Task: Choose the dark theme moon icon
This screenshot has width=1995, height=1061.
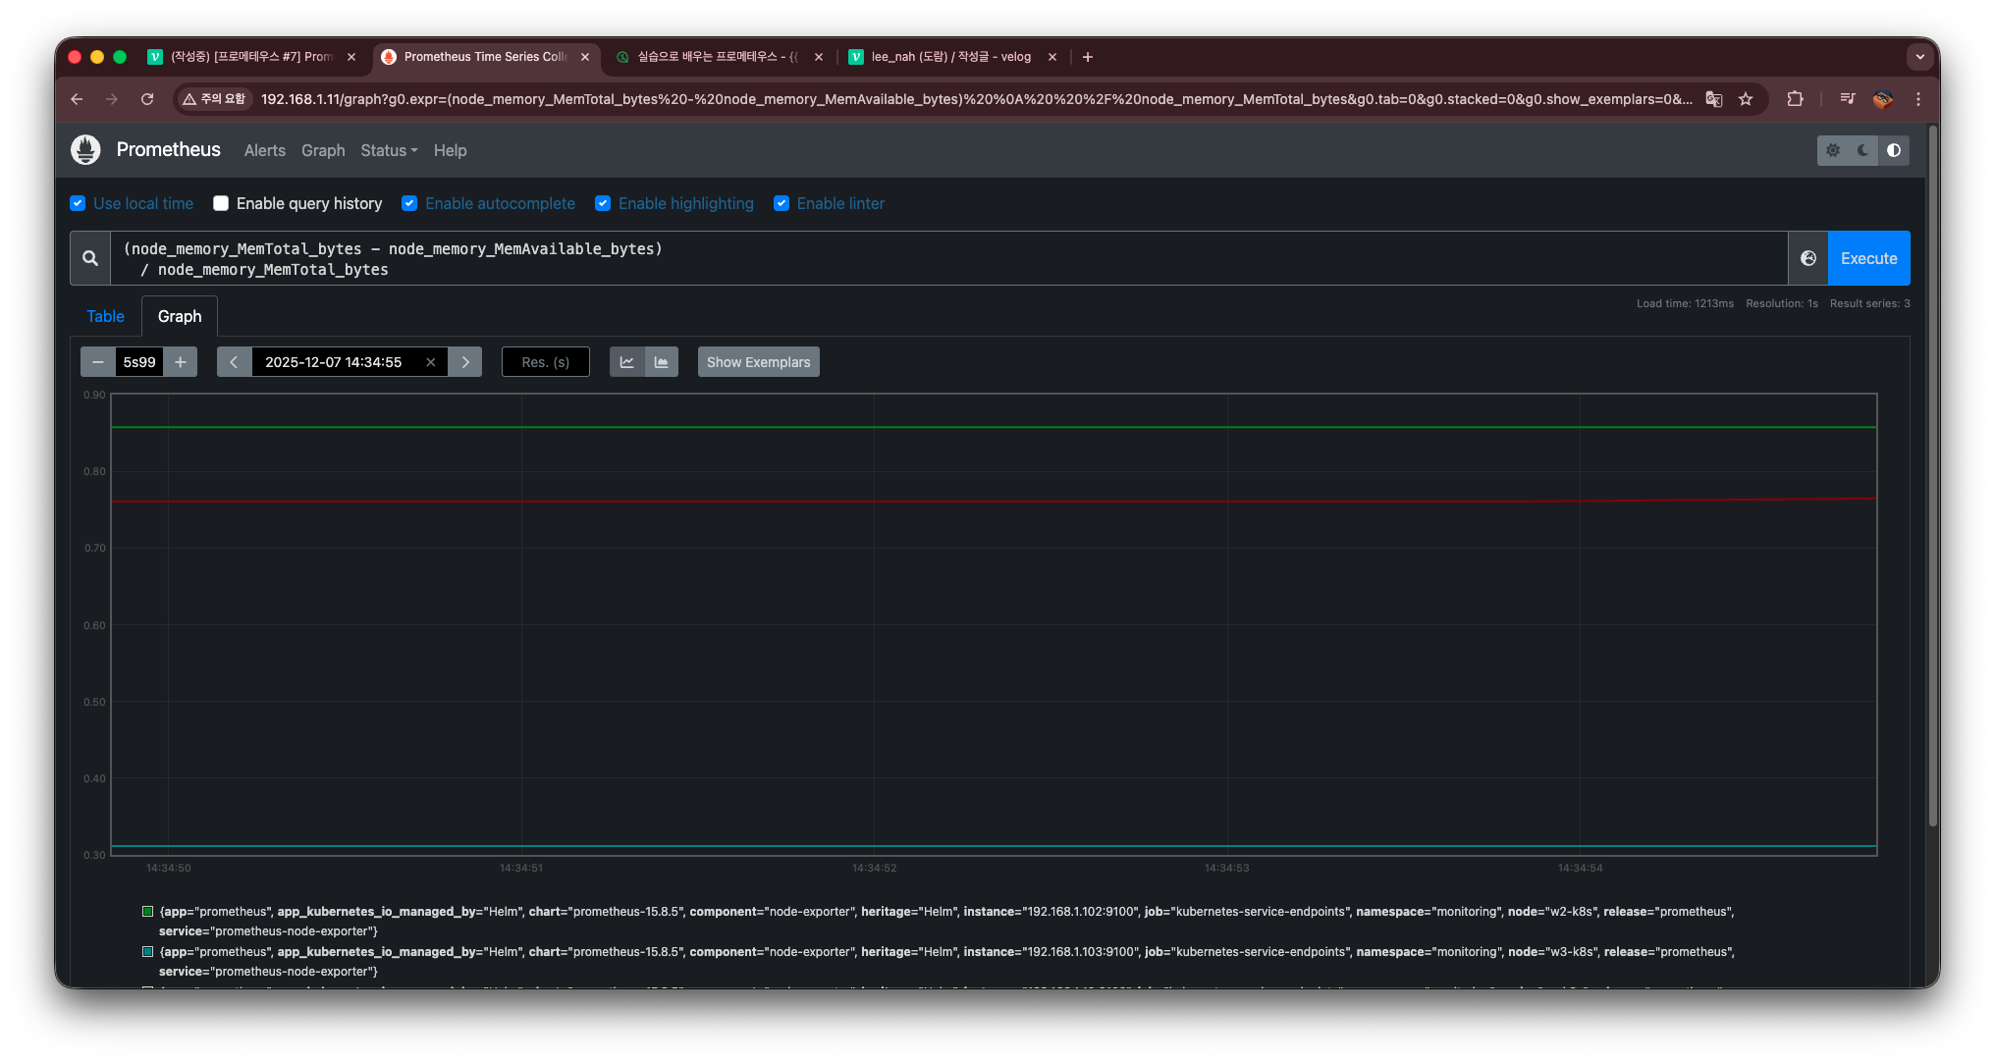Action: (1862, 150)
